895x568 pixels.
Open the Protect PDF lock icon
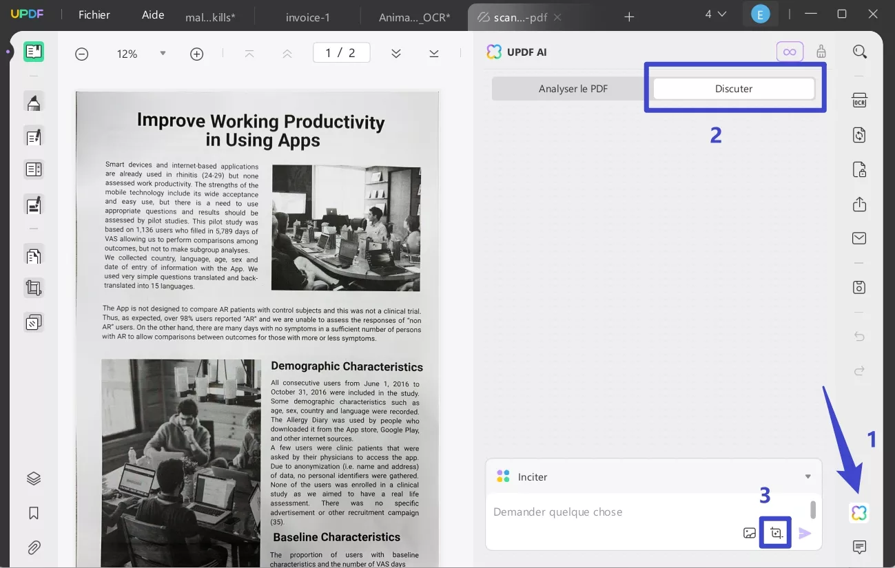coord(859,169)
